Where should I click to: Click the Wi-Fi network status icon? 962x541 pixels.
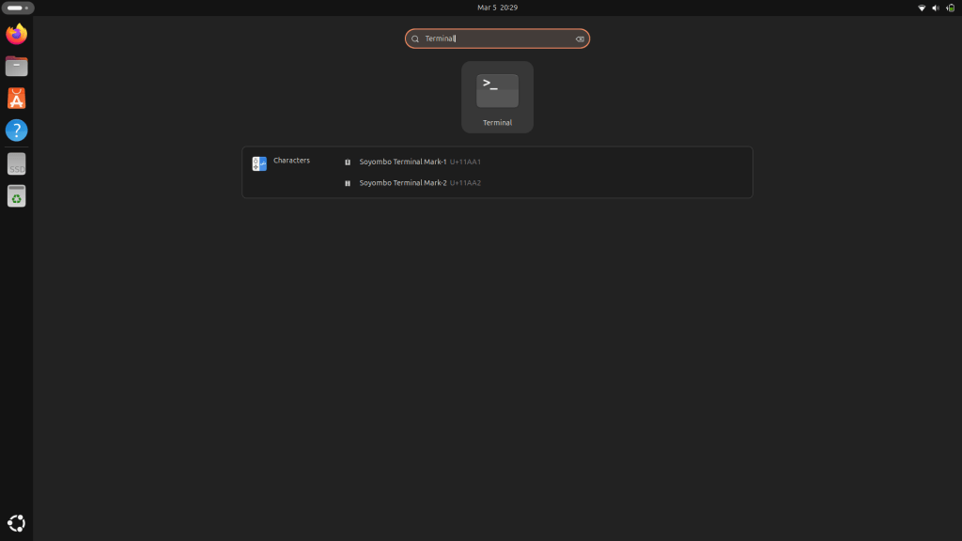[922, 8]
